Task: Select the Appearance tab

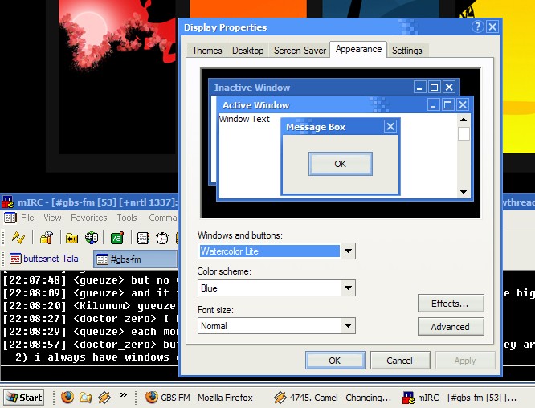Action: tap(358, 50)
